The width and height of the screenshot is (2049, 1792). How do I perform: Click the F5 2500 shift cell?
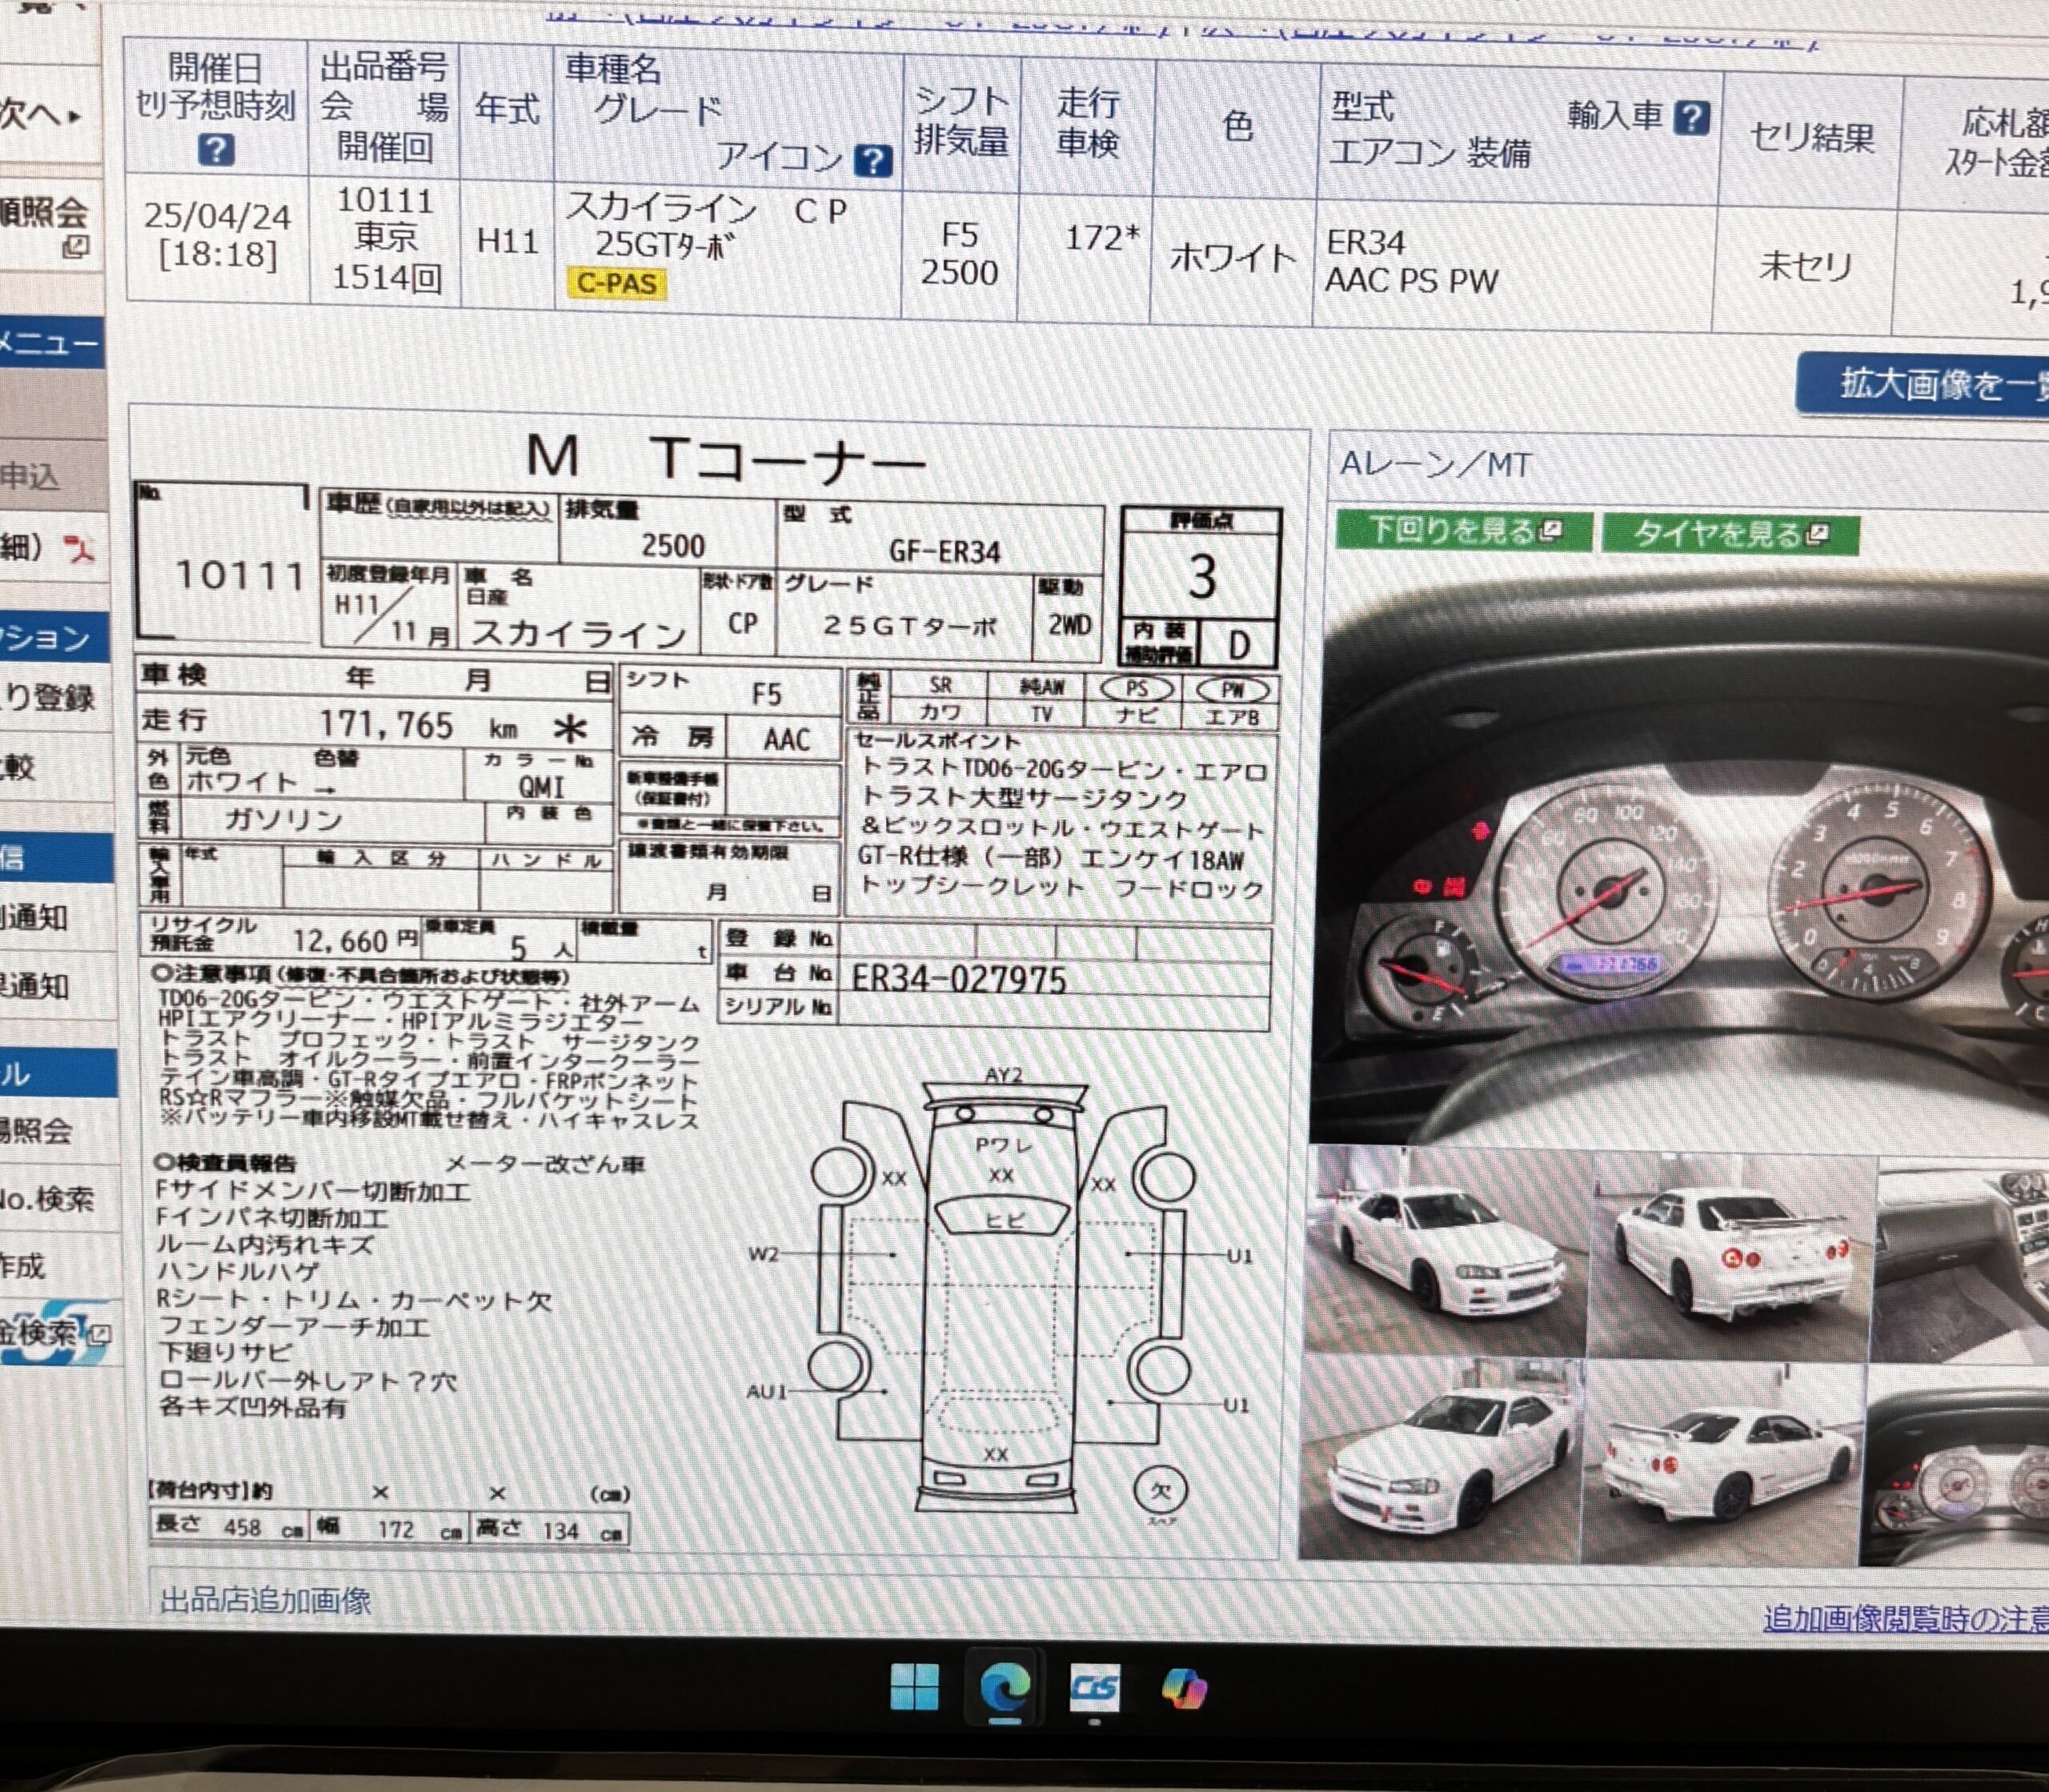click(x=959, y=253)
